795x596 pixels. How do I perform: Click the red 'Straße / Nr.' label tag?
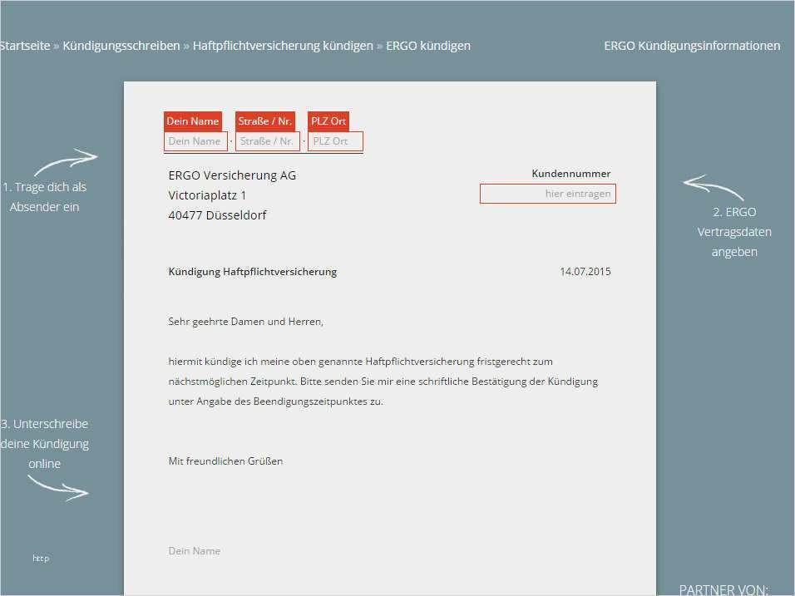tap(265, 121)
